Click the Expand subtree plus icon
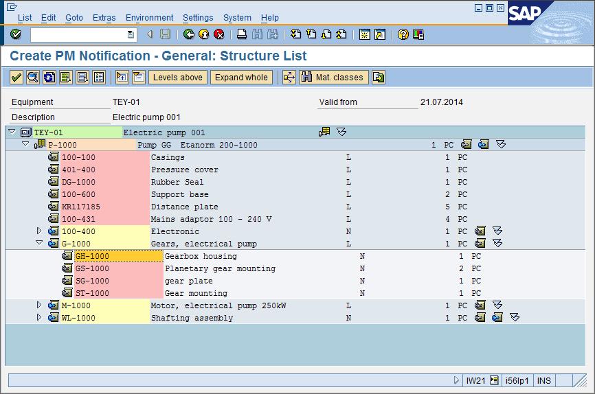This screenshot has height=394, width=595. [122, 78]
